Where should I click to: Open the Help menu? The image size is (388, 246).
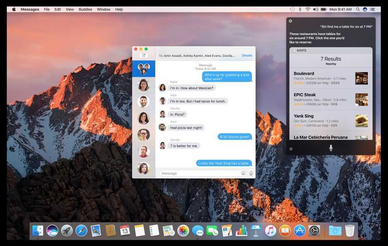coord(119,10)
